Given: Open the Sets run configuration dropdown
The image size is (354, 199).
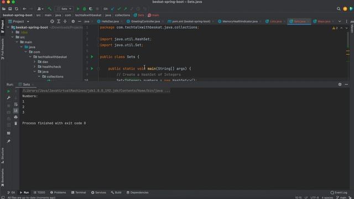Looking at the screenshot, I should (64, 9).
